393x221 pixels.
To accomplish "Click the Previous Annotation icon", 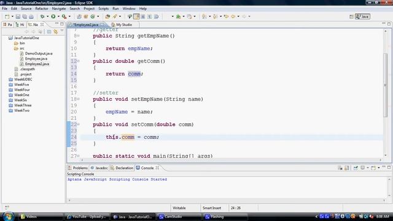I will point(215,17).
